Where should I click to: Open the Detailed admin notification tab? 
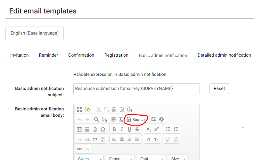(x=224, y=55)
